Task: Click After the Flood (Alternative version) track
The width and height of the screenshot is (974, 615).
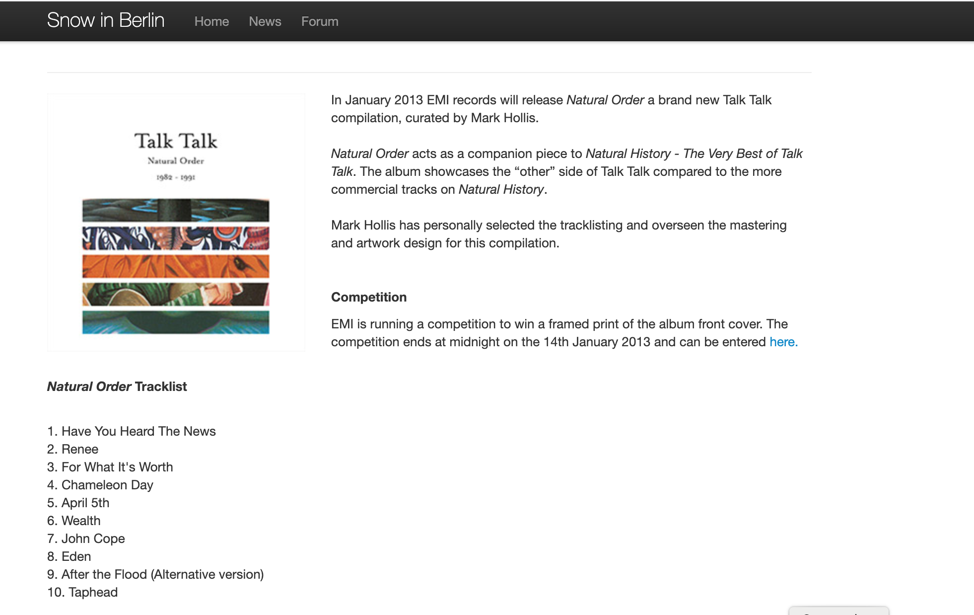Action: [x=162, y=574]
